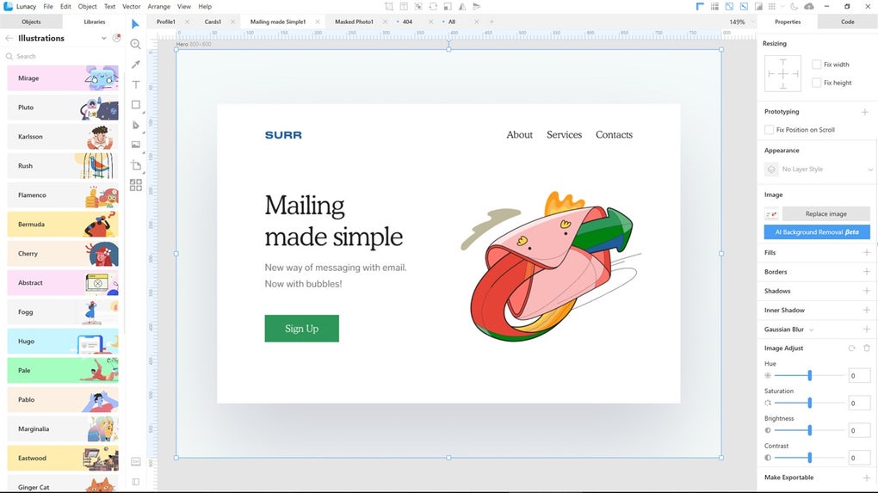Screen dimensions: 878x493
Task: Switch to the Cards1 tab
Action: click(213, 22)
